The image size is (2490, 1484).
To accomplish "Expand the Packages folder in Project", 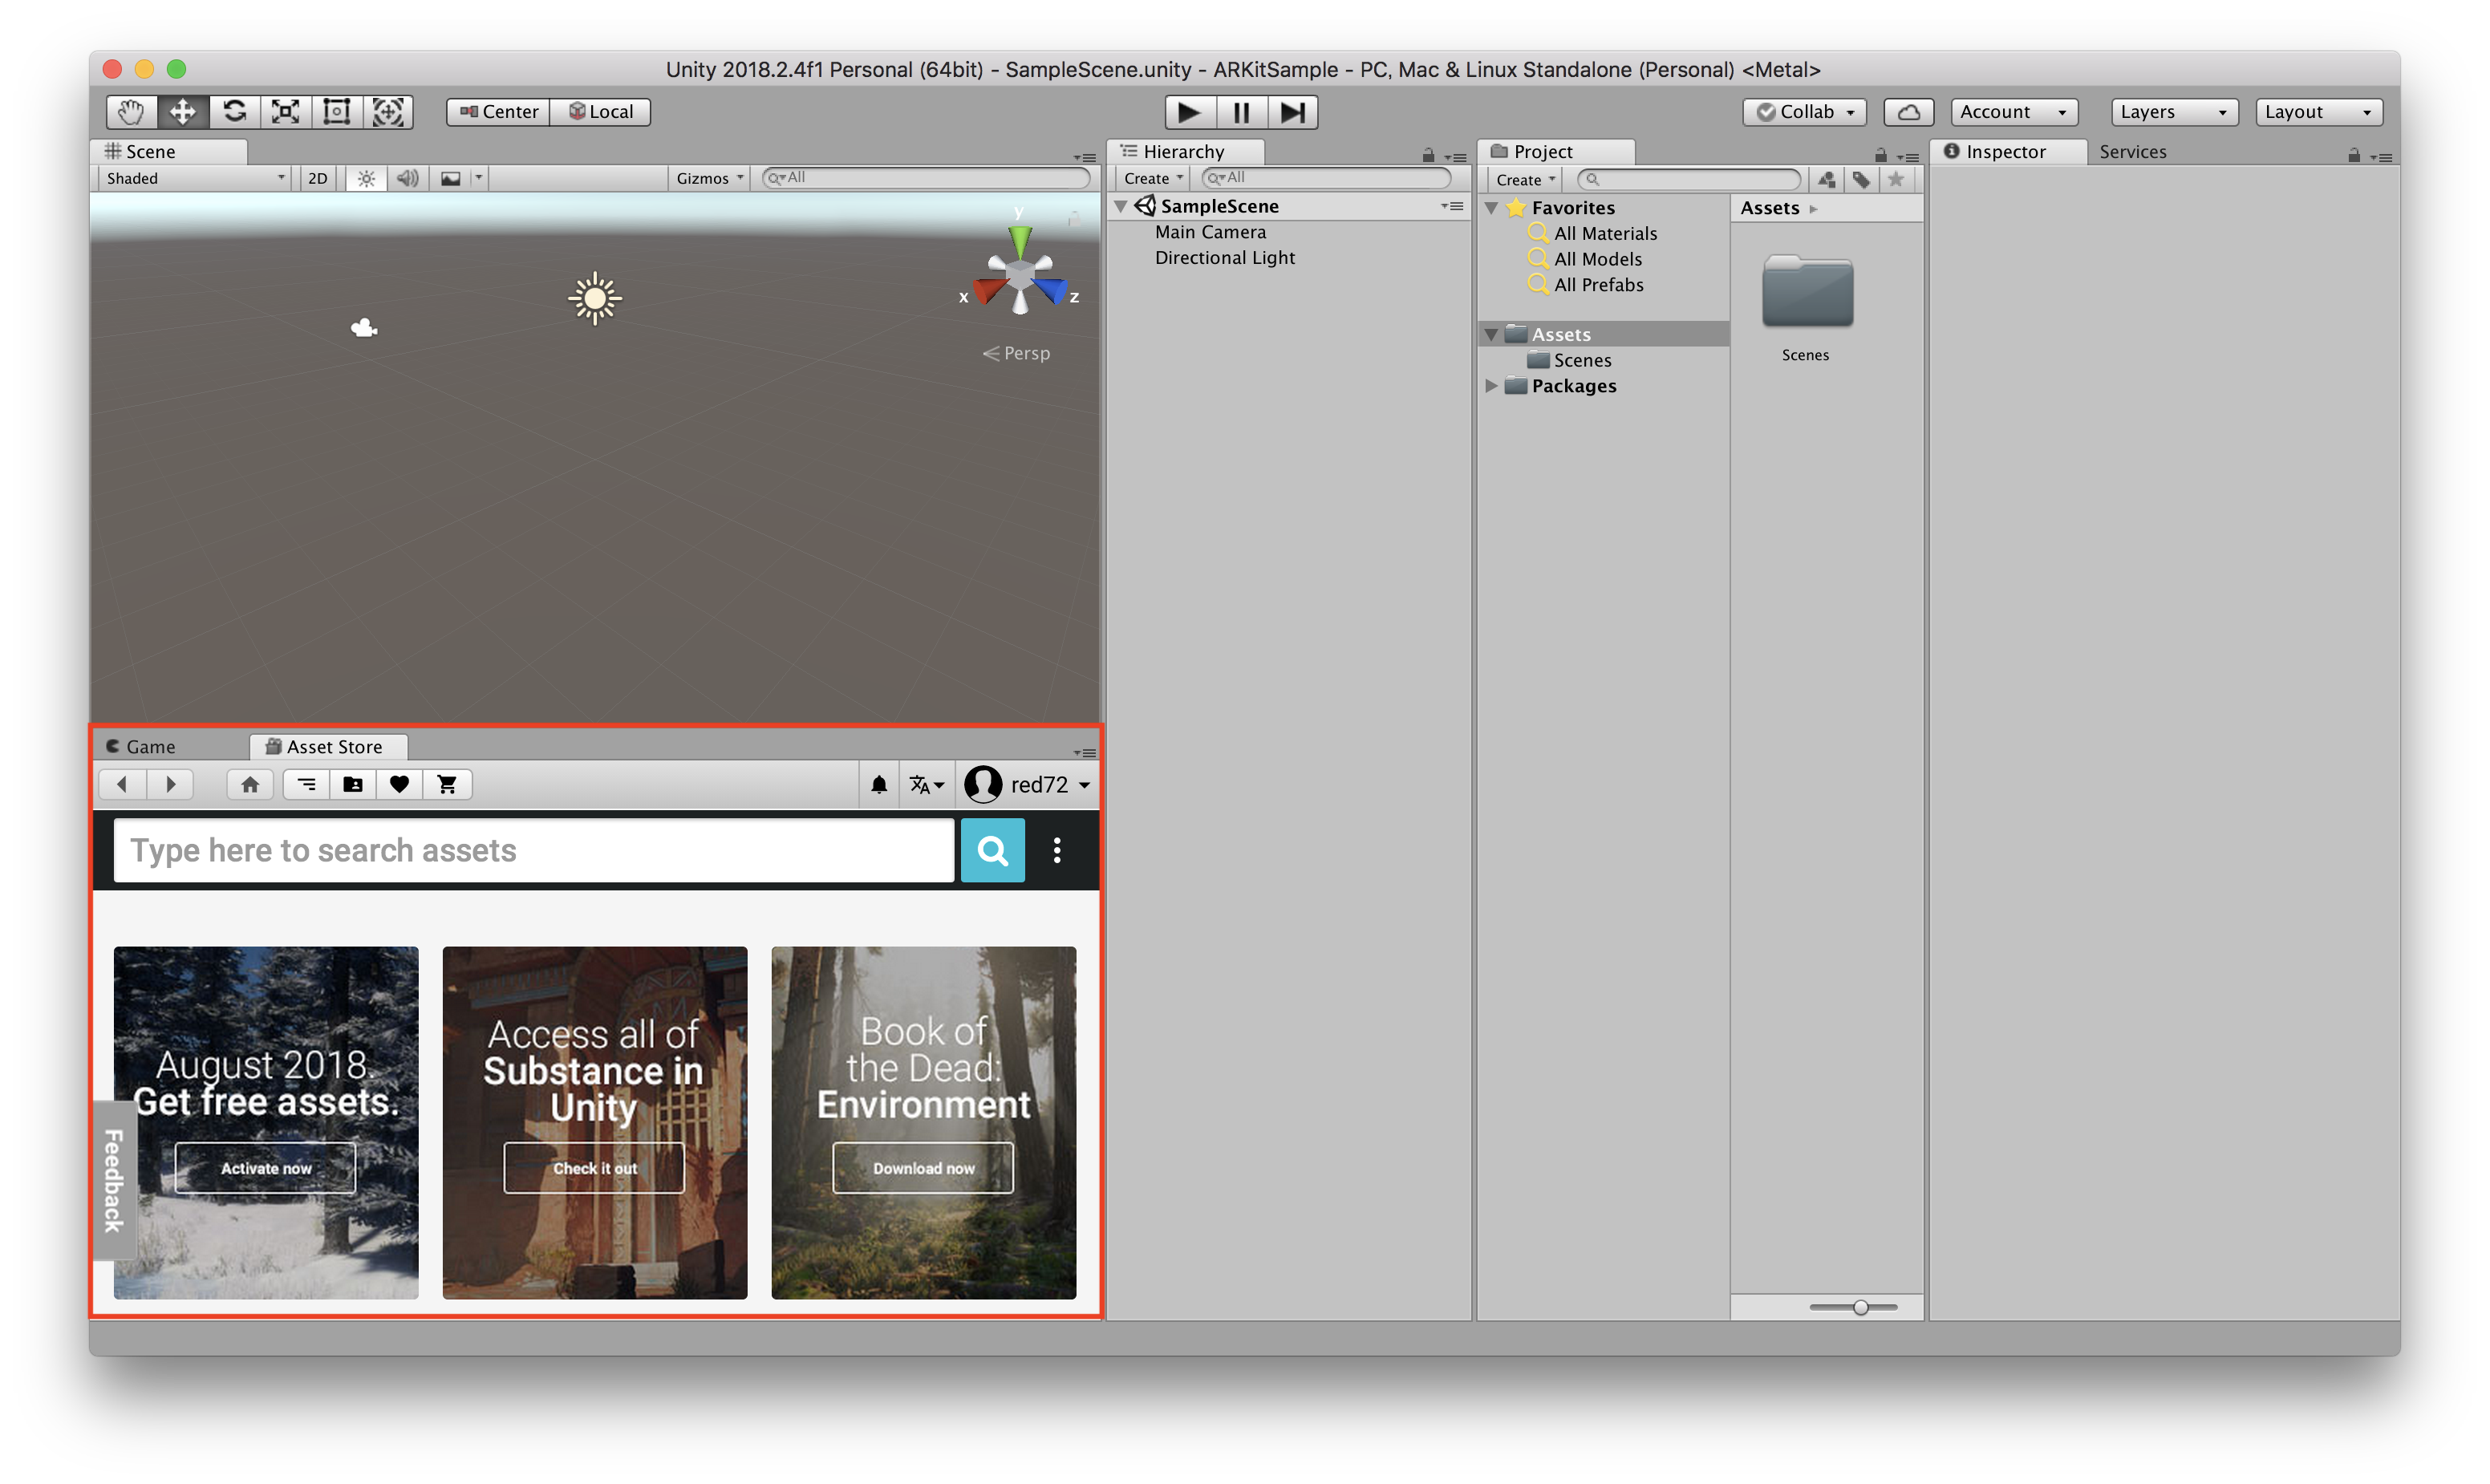I will point(1491,386).
